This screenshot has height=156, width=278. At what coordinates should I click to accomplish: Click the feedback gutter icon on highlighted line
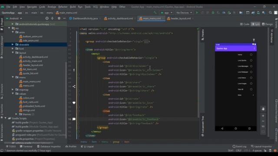(74, 119)
